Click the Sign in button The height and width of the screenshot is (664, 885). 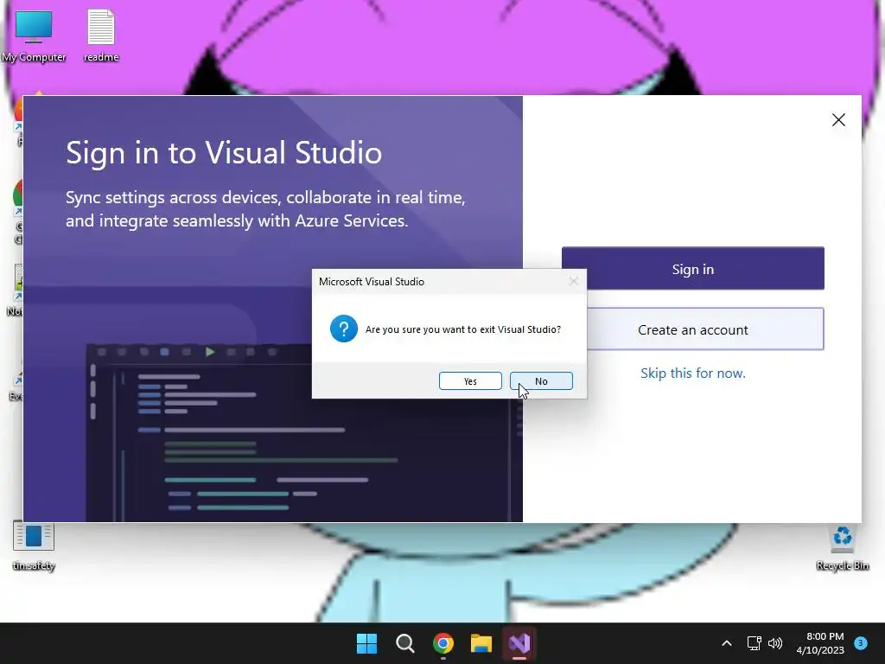[692, 269]
